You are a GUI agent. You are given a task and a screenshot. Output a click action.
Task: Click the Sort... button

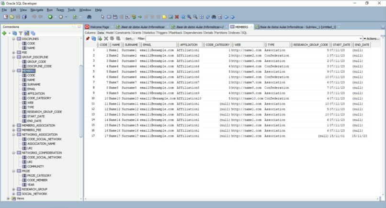pyautogui.click(x=129, y=39)
